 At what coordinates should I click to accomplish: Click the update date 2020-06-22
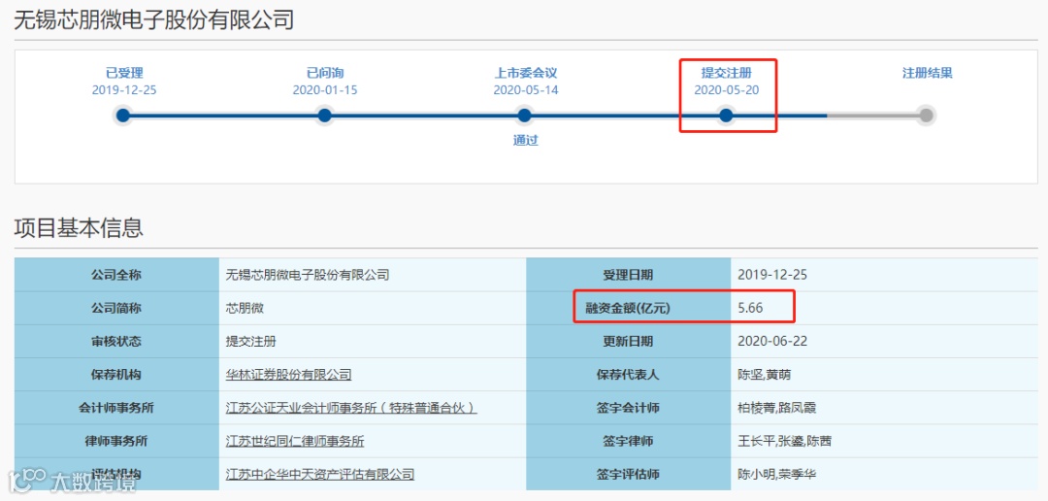pyautogui.click(x=772, y=341)
